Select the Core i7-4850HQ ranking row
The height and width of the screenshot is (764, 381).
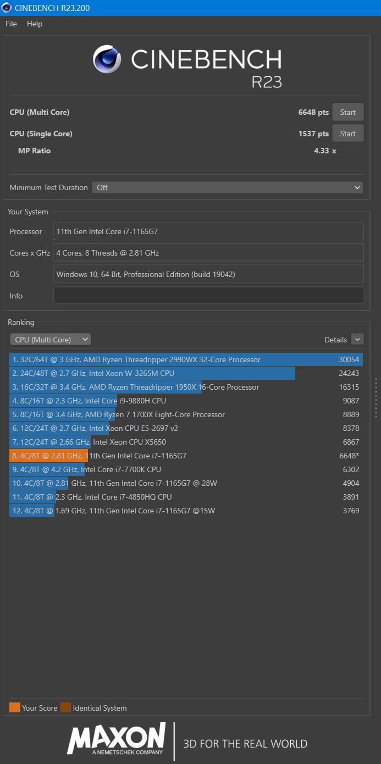(x=186, y=497)
